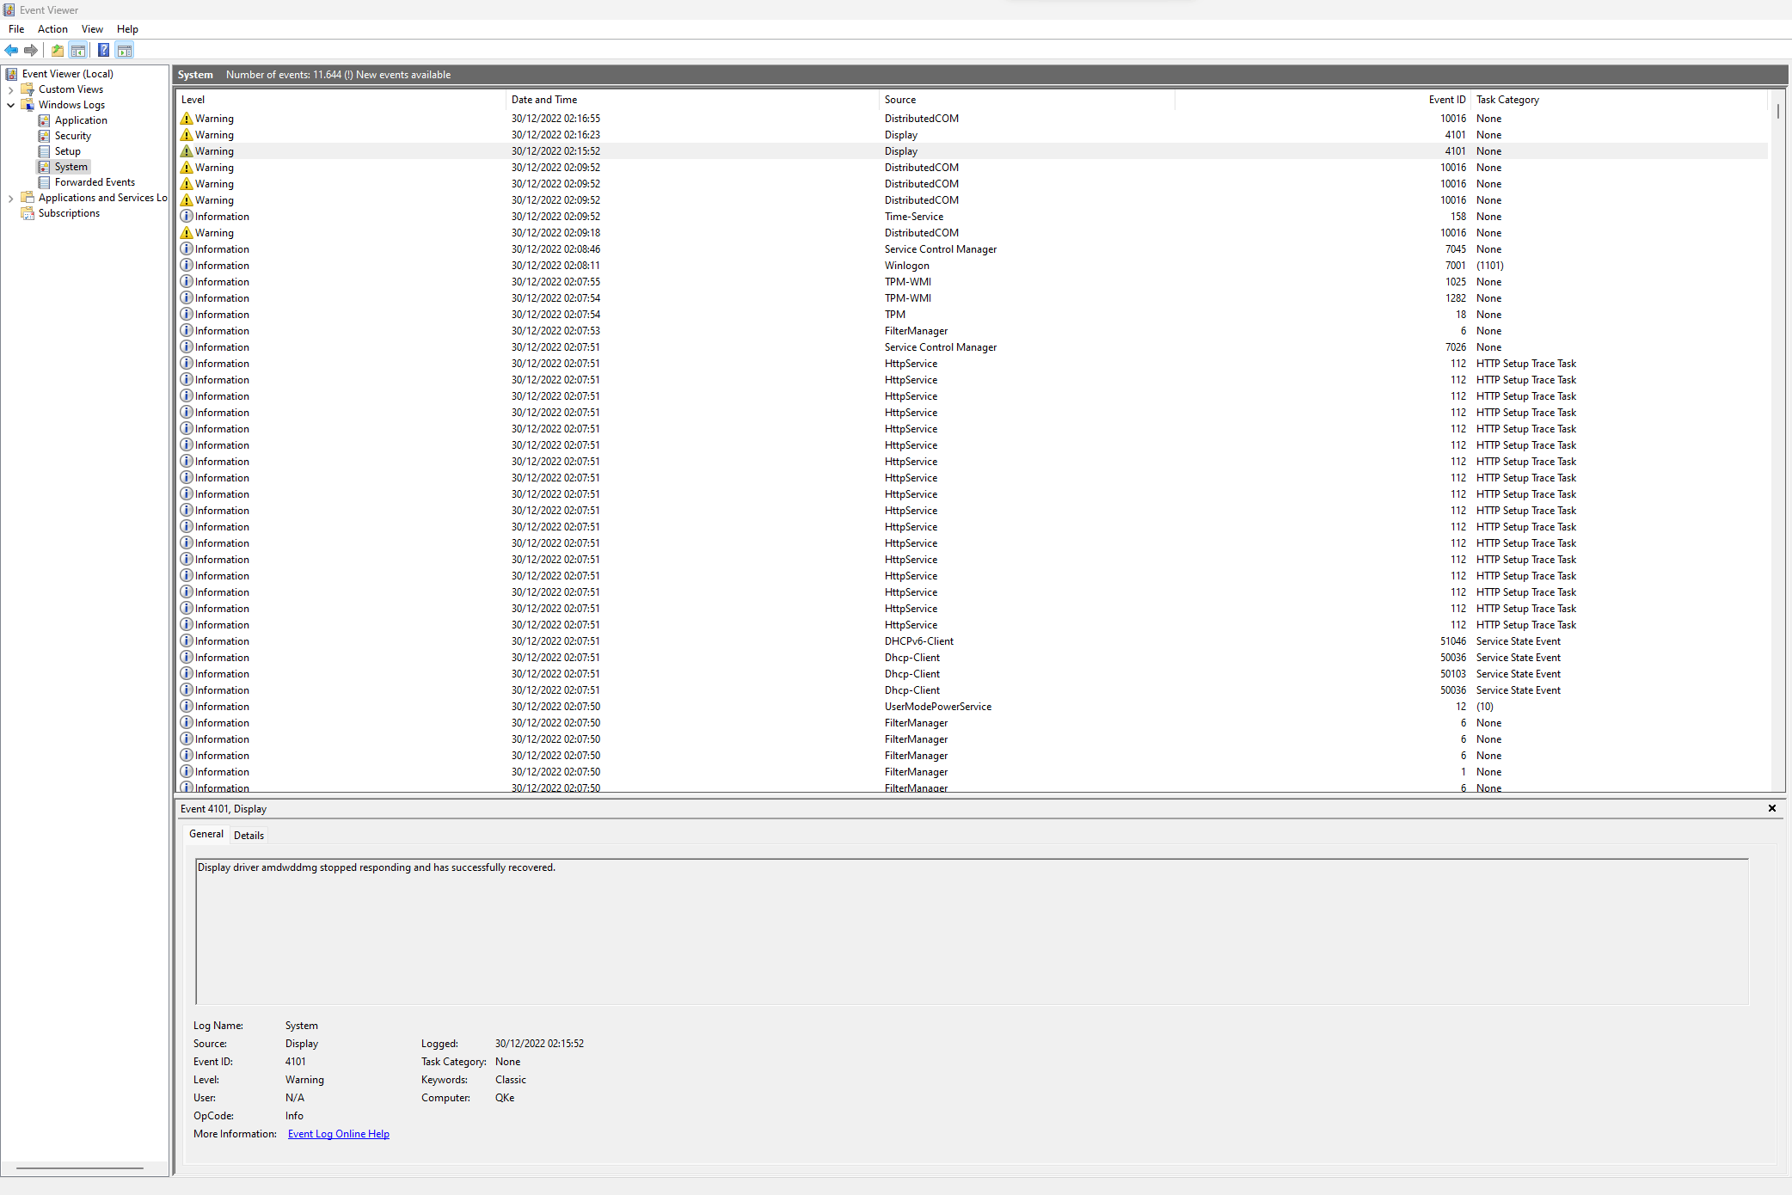
Task: Expand Applications and Services Logs
Action: tap(11, 197)
